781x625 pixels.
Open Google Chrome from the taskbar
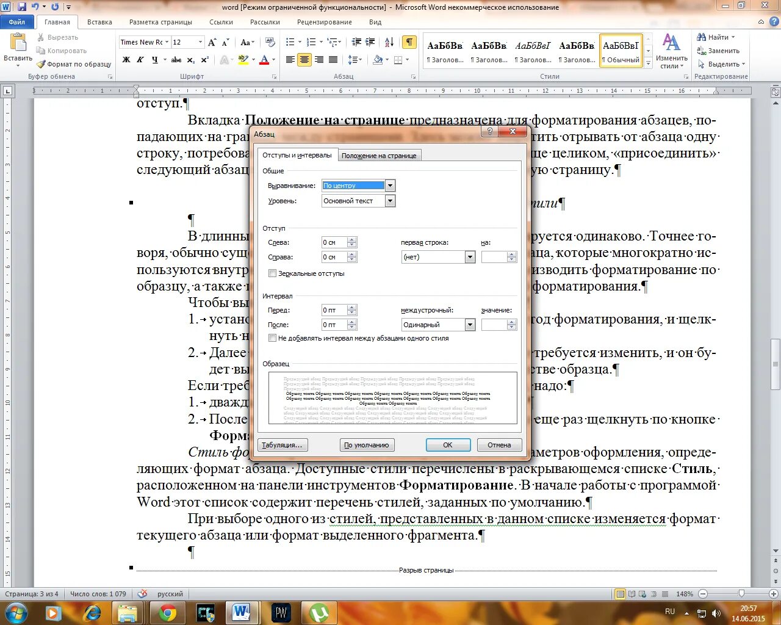pyautogui.click(x=168, y=613)
